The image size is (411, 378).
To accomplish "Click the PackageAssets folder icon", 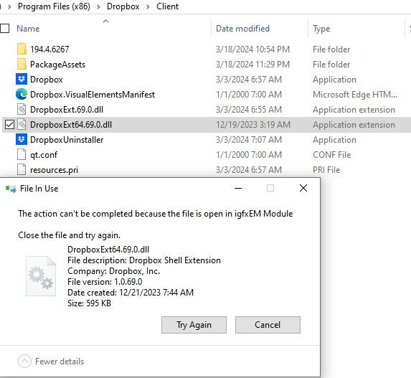I will [x=22, y=65].
